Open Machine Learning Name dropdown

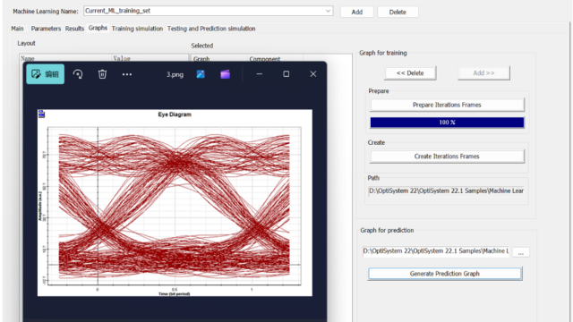(328, 11)
